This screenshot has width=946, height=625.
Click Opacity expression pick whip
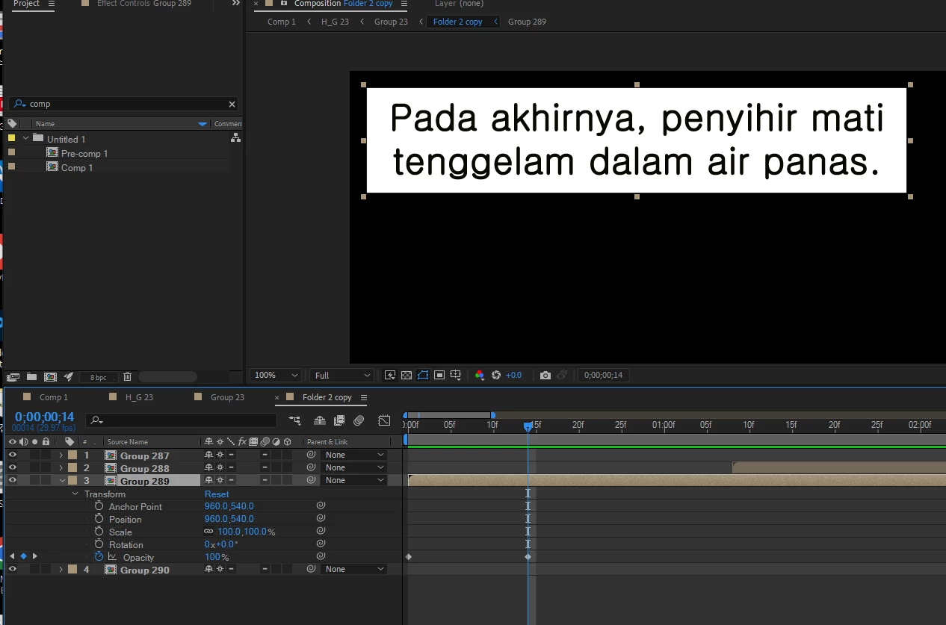click(x=321, y=556)
